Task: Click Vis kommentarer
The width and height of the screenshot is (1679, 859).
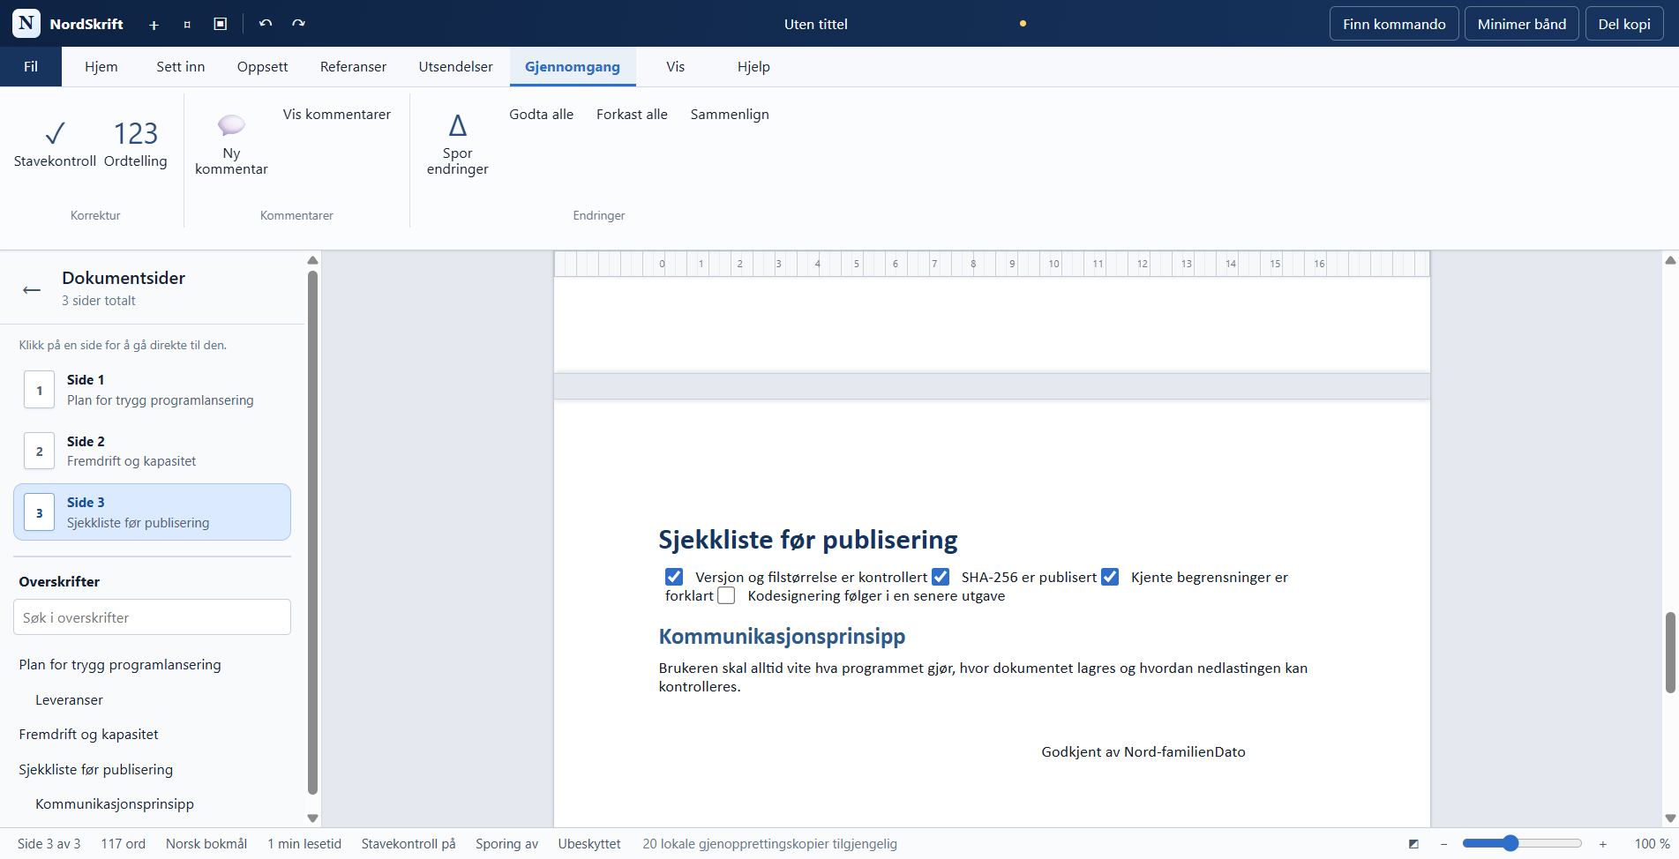Action: [x=337, y=115]
